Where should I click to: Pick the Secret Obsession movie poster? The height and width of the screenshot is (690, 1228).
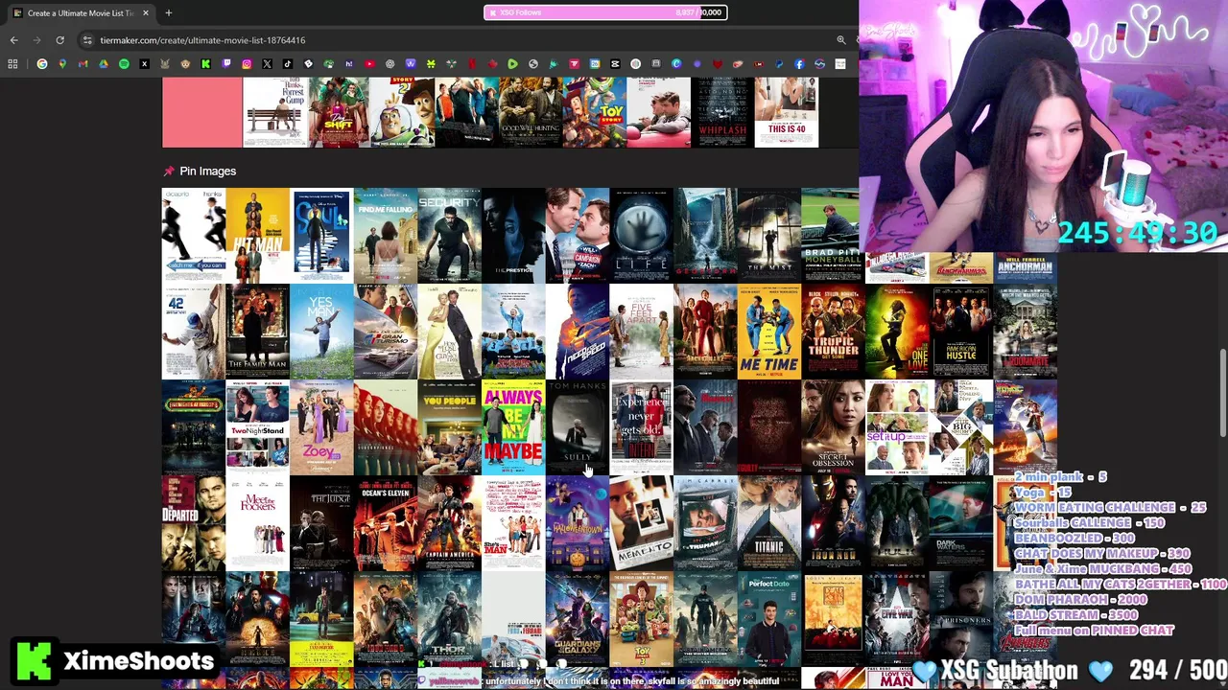click(833, 427)
